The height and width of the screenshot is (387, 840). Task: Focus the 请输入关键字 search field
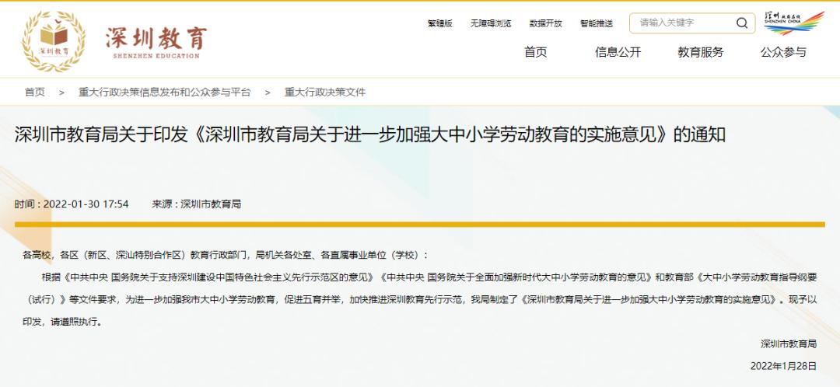[681, 23]
